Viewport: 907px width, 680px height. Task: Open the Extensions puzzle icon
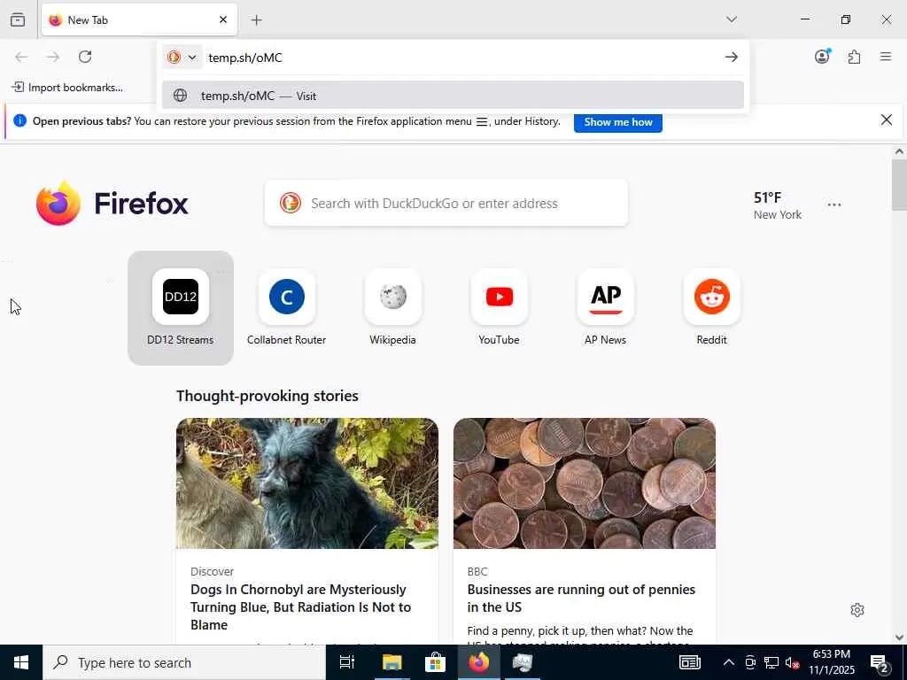854,57
